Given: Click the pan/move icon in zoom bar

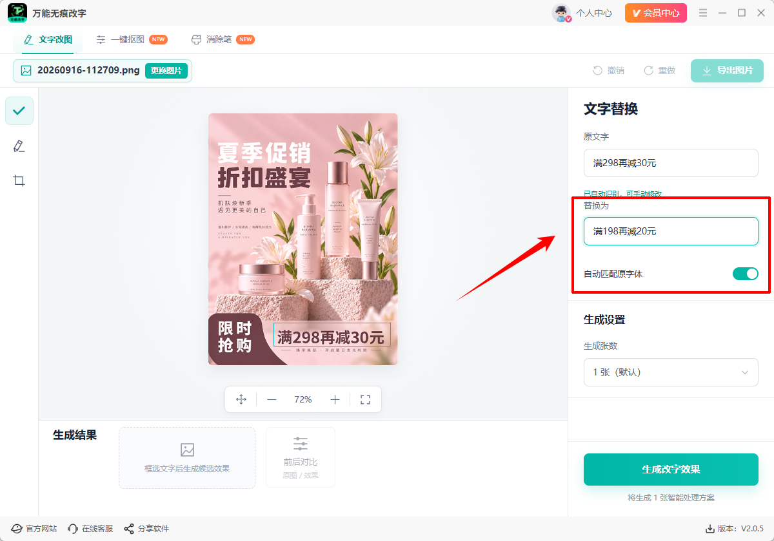Looking at the screenshot, I should pos(241,399).
